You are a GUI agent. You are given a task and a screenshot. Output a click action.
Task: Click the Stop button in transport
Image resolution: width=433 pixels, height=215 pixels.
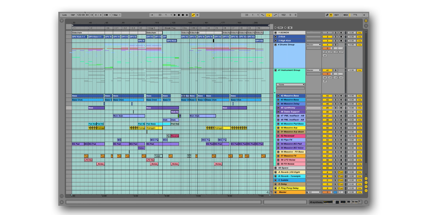coord(179,15)
